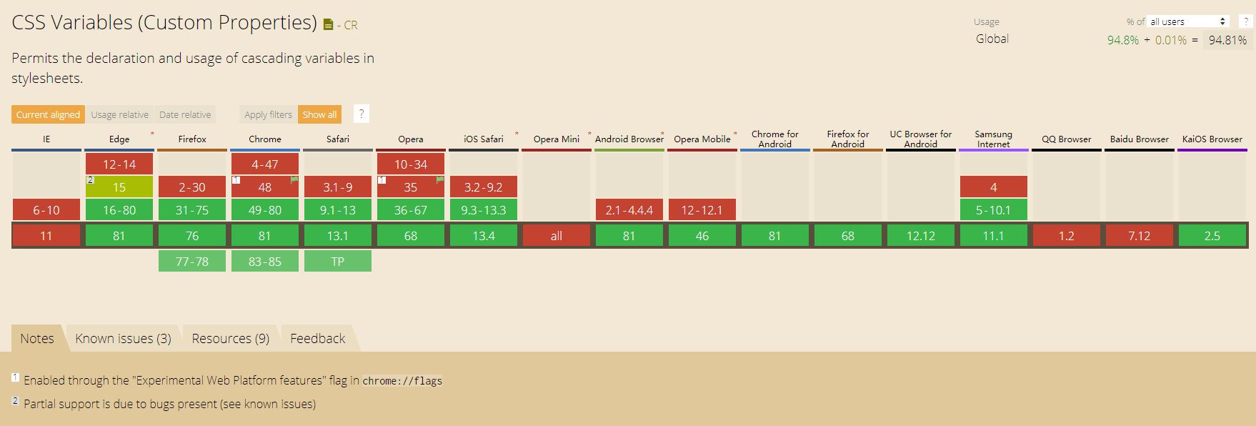
Task: Click the Firefox for Android header
Action: coord(848,139)
